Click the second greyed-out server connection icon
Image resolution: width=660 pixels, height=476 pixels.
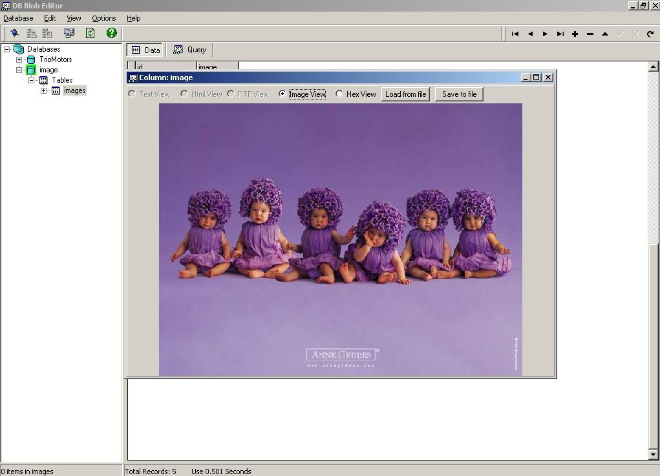(47, 33)
